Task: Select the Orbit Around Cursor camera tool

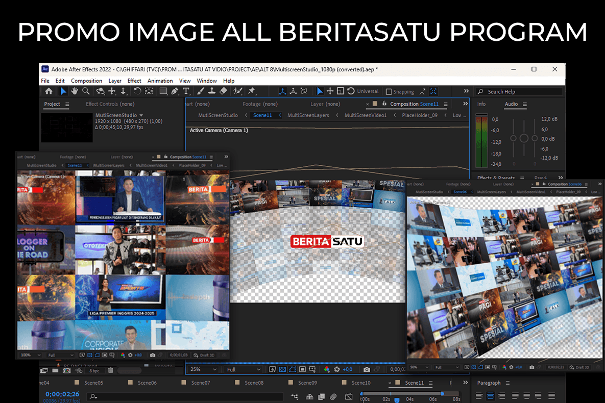Action: coord(100,91)
